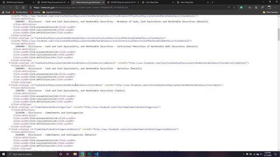Image resolution: width=280 pixels, height=157 pixels.
Task: Open a new browser tab
Action: click(213, 2)
